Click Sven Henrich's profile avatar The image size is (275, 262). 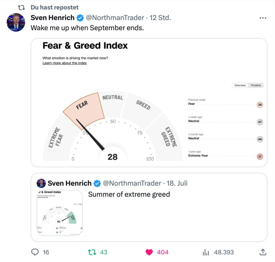click(16, 22)
